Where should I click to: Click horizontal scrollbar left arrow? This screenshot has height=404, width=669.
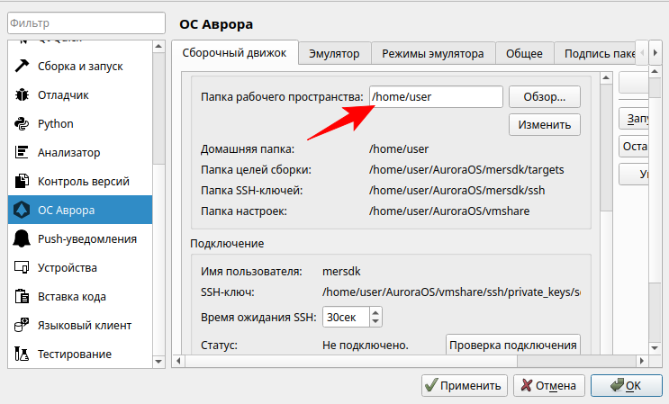(x=178, y=361)
